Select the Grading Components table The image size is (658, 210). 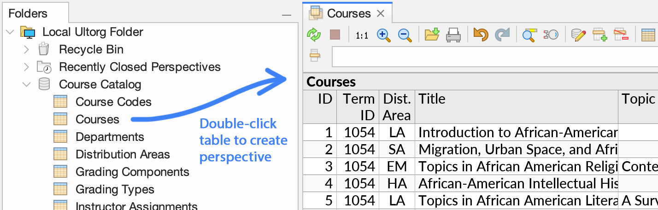coord(132,172)
